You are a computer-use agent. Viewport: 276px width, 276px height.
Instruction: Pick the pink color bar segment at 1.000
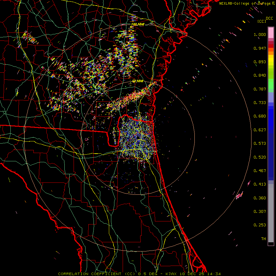271,33
